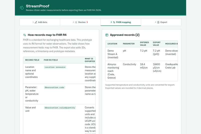The width and height of the screenshot is (201, 134).
Task: Click the '18400 µS/cm' export value cell
Action: click(x=157, y=68)
